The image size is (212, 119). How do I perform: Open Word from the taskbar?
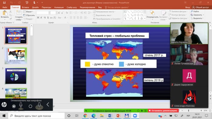110,116
